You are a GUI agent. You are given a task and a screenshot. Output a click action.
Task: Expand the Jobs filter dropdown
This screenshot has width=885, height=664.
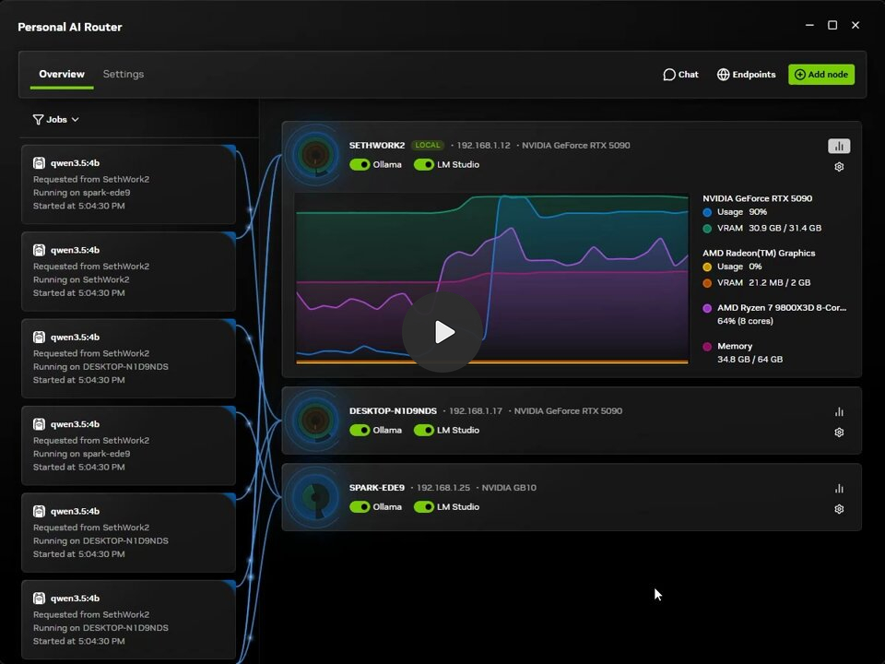56,120
